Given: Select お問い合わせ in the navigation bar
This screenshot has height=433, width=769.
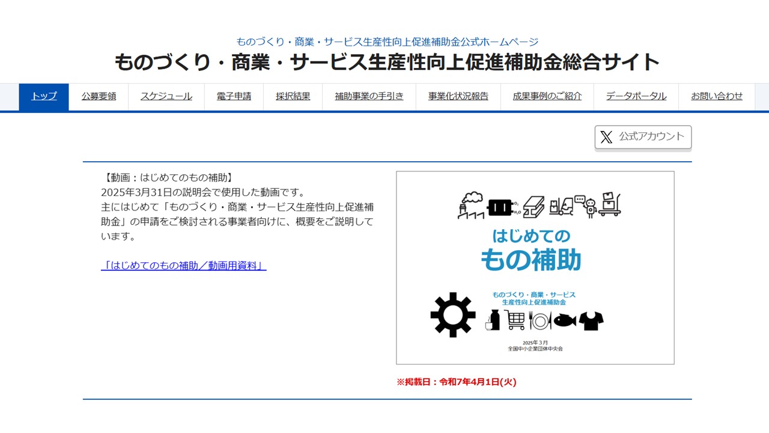Looking at the screenshot, I should pyautogui.click(x=717, y=96).
